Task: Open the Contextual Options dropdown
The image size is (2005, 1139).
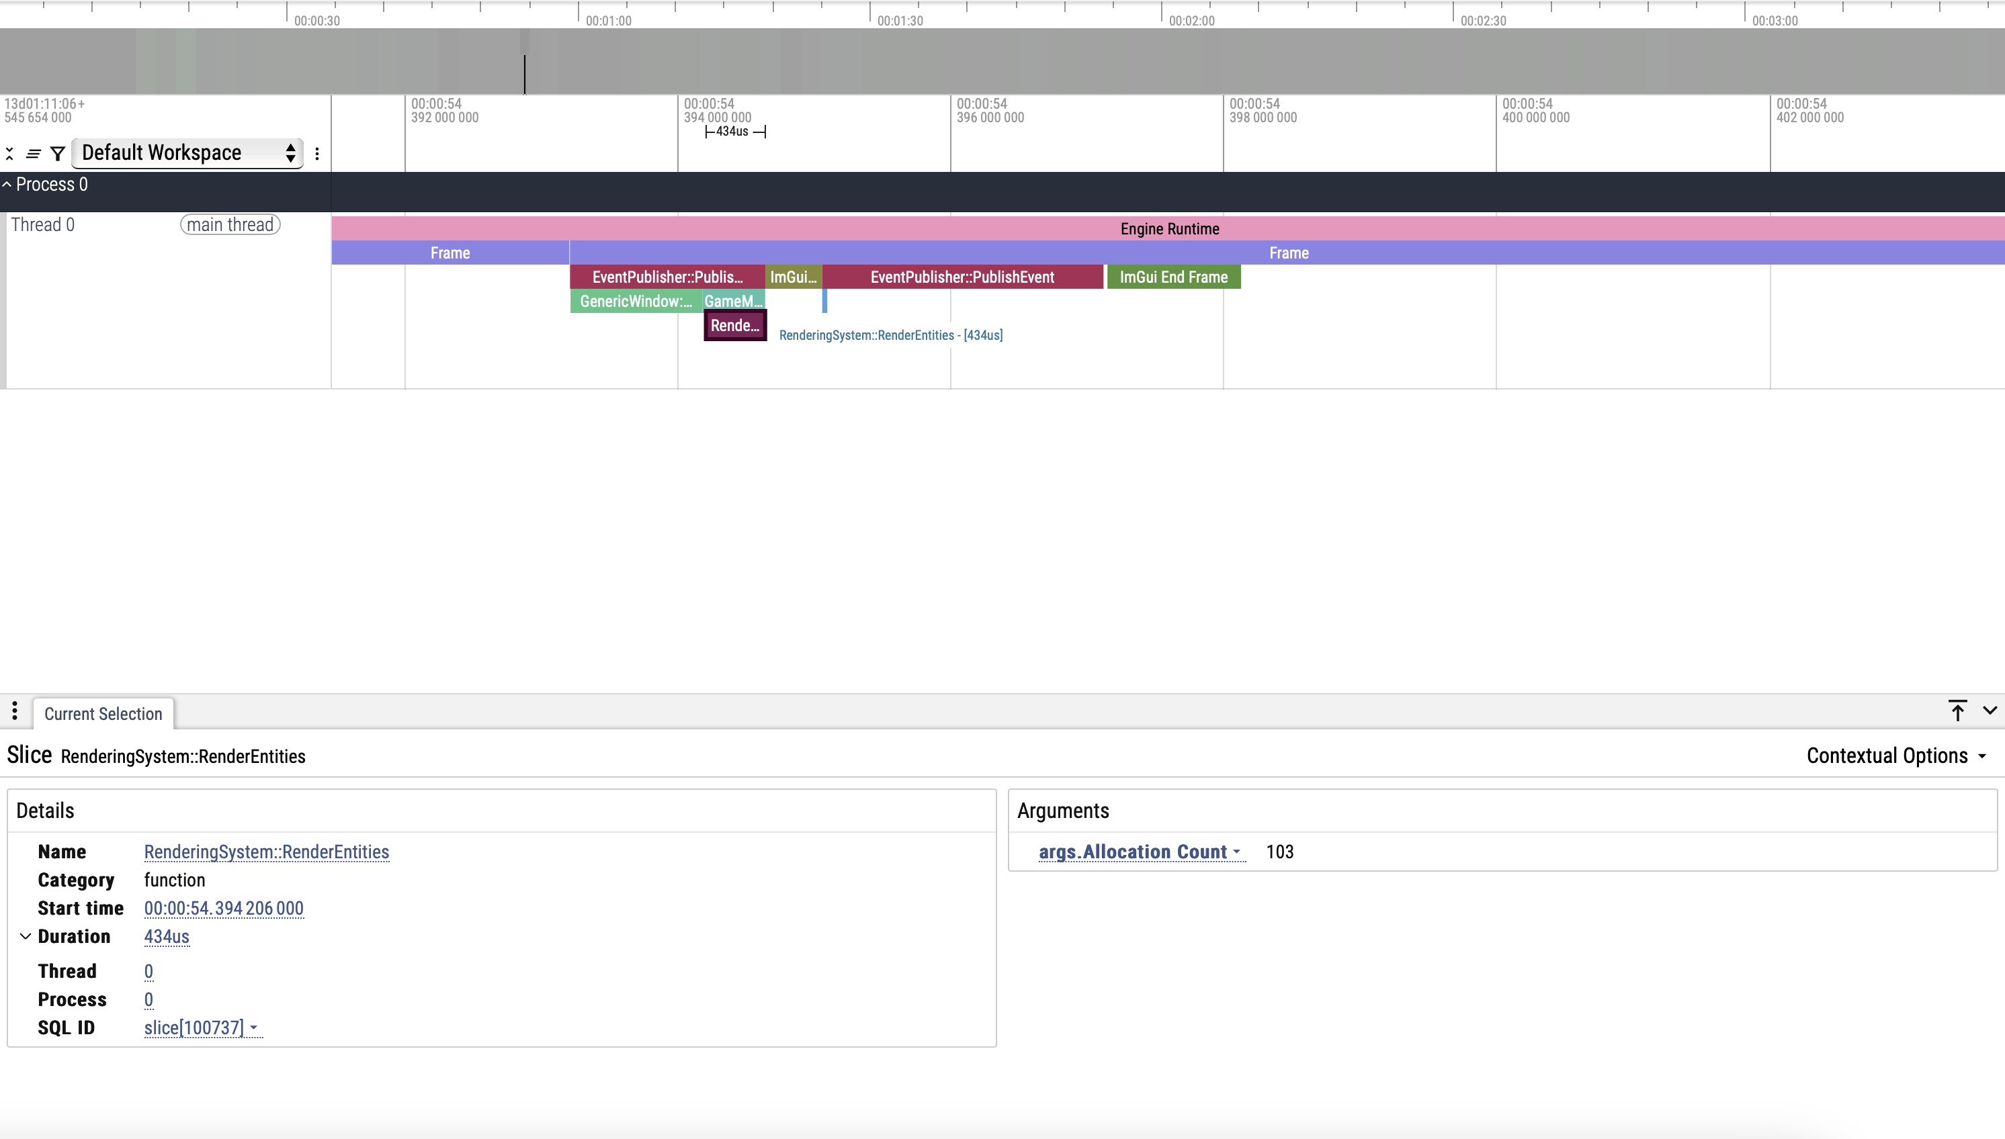Action: coord(1897,755)
